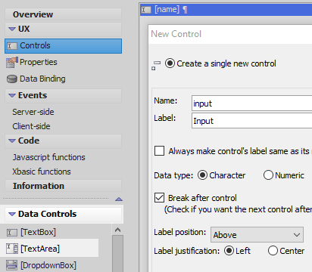Image resolution: width=312 pixels, height=272 pixels.
Task: Open the Properties page
Action: [x=39, y=62]
